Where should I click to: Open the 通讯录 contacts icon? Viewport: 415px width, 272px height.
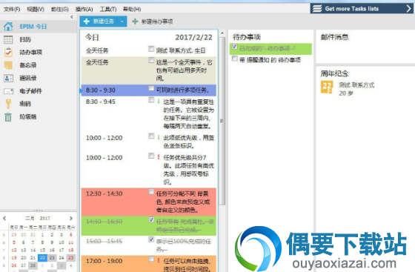coord(8,78)
